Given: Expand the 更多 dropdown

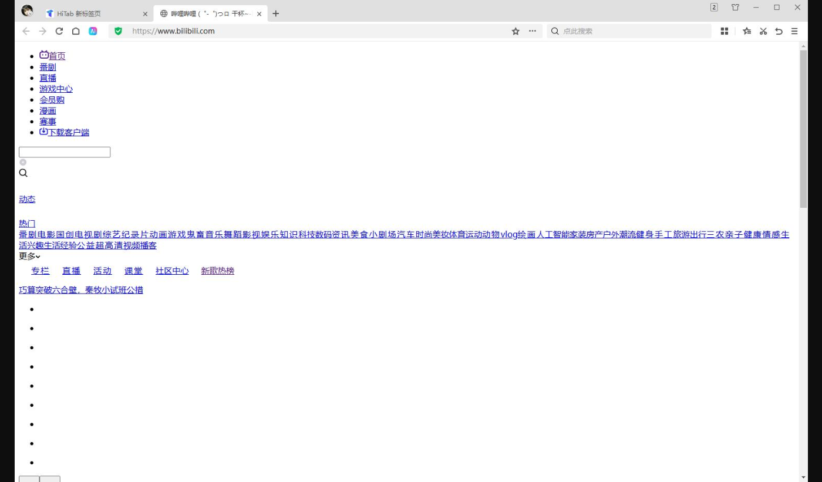Looking at the screenshot, I should pyautogui.click(x=29, y=256).
